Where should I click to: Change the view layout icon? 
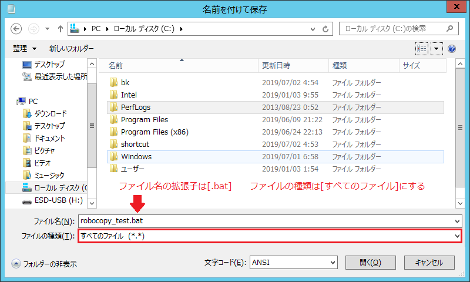click(x=422, y=49)
